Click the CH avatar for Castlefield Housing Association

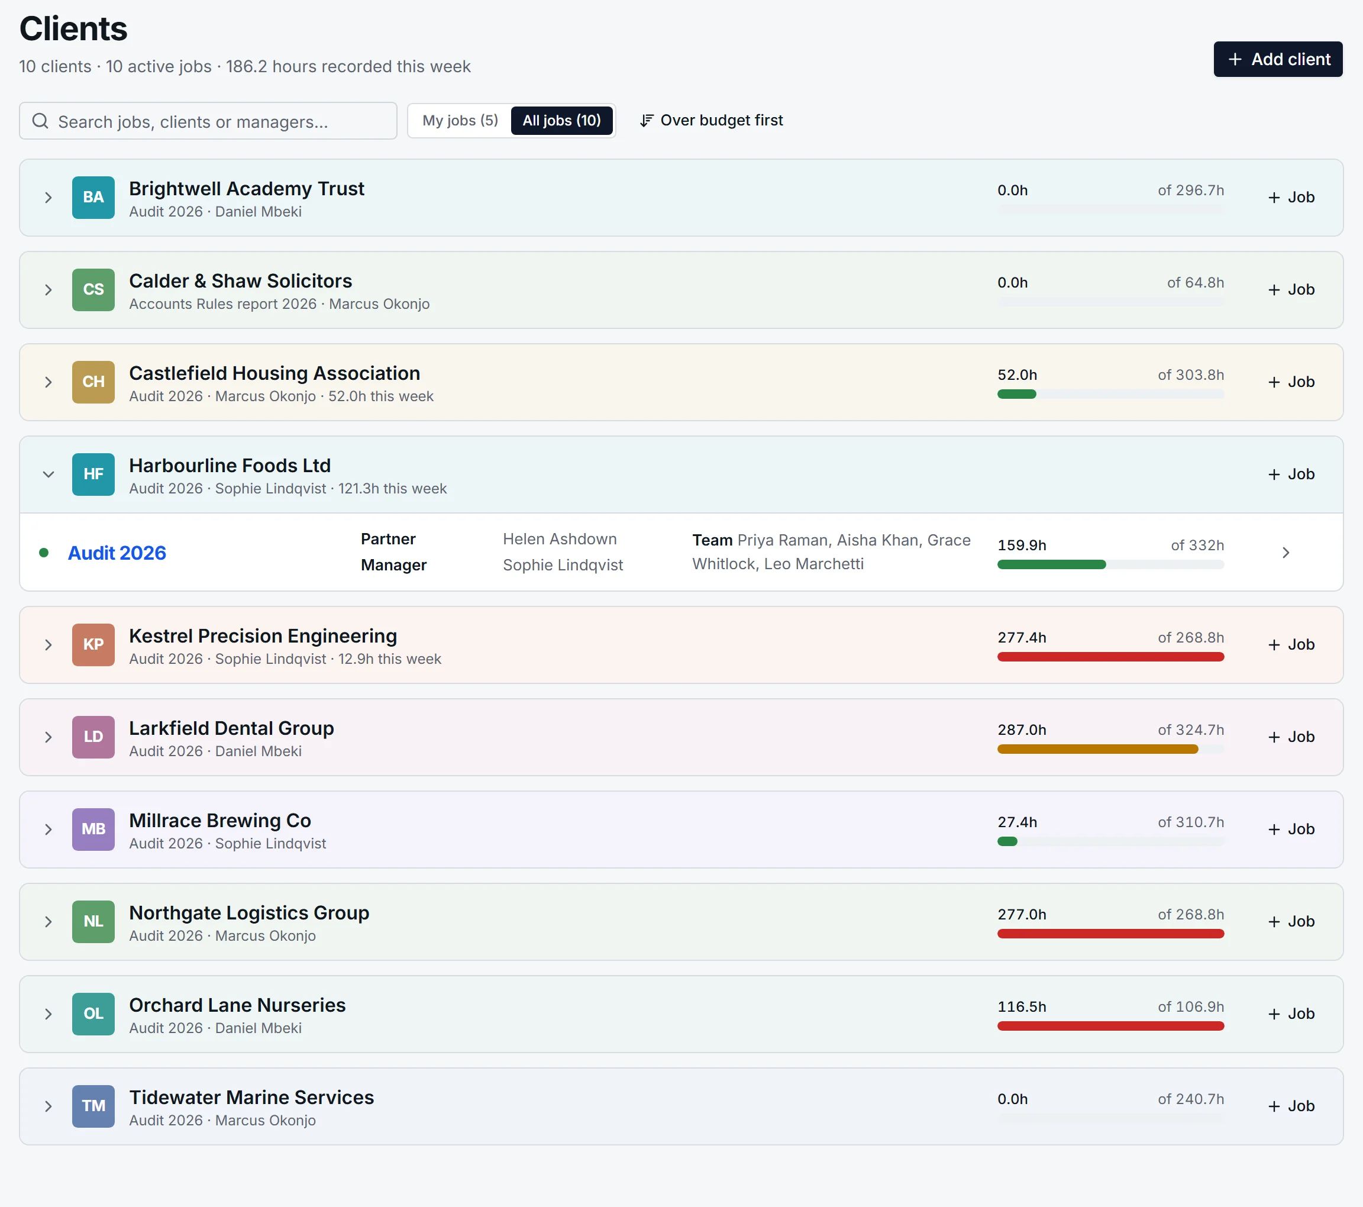pos(93,382)
